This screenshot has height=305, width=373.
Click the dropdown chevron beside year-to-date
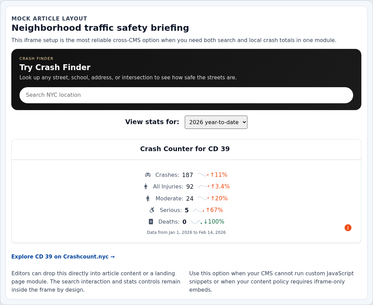point(244,122)
